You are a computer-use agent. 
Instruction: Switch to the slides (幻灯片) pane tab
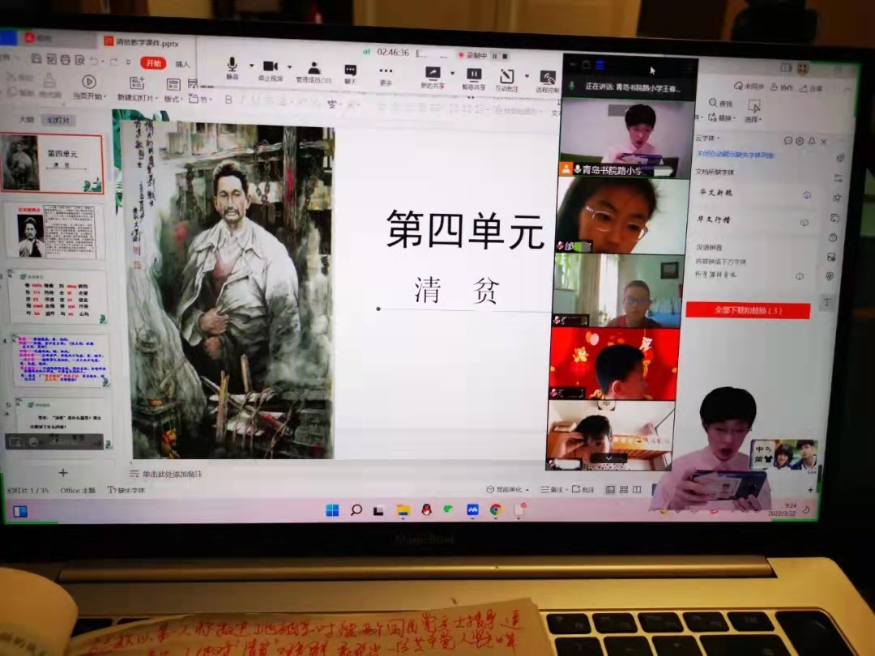coord(59,121)
